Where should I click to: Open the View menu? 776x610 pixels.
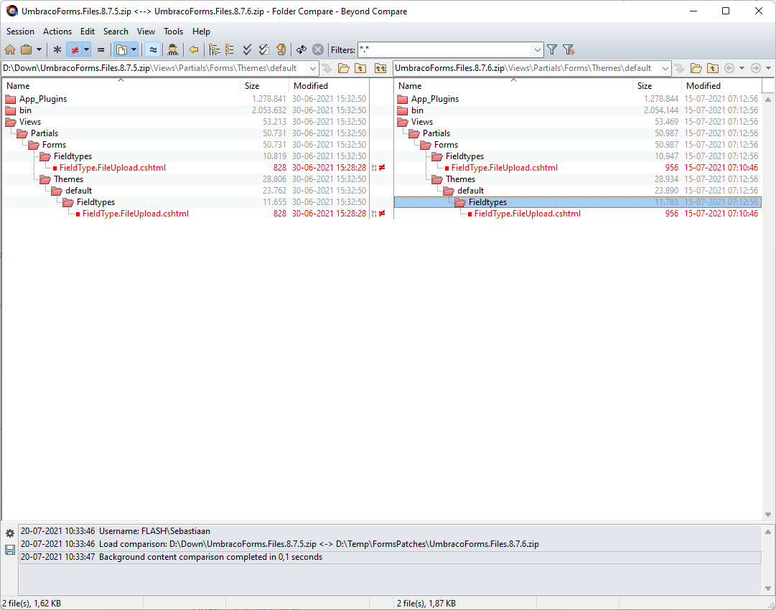point(146,31)
